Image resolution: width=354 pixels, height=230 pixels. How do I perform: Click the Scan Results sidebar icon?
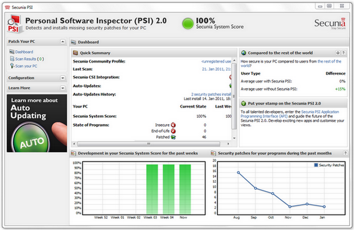[x=12, y=59]
